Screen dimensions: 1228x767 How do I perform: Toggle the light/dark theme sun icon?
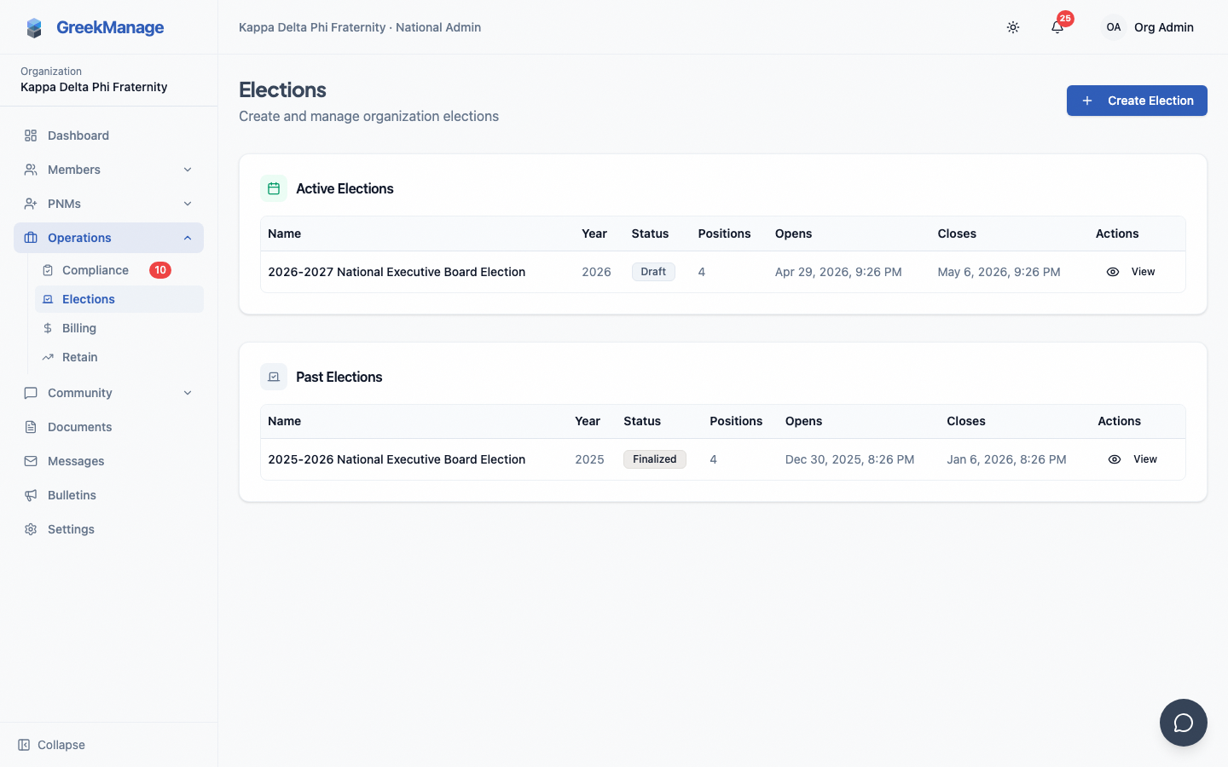click(x=1013, y=27)
